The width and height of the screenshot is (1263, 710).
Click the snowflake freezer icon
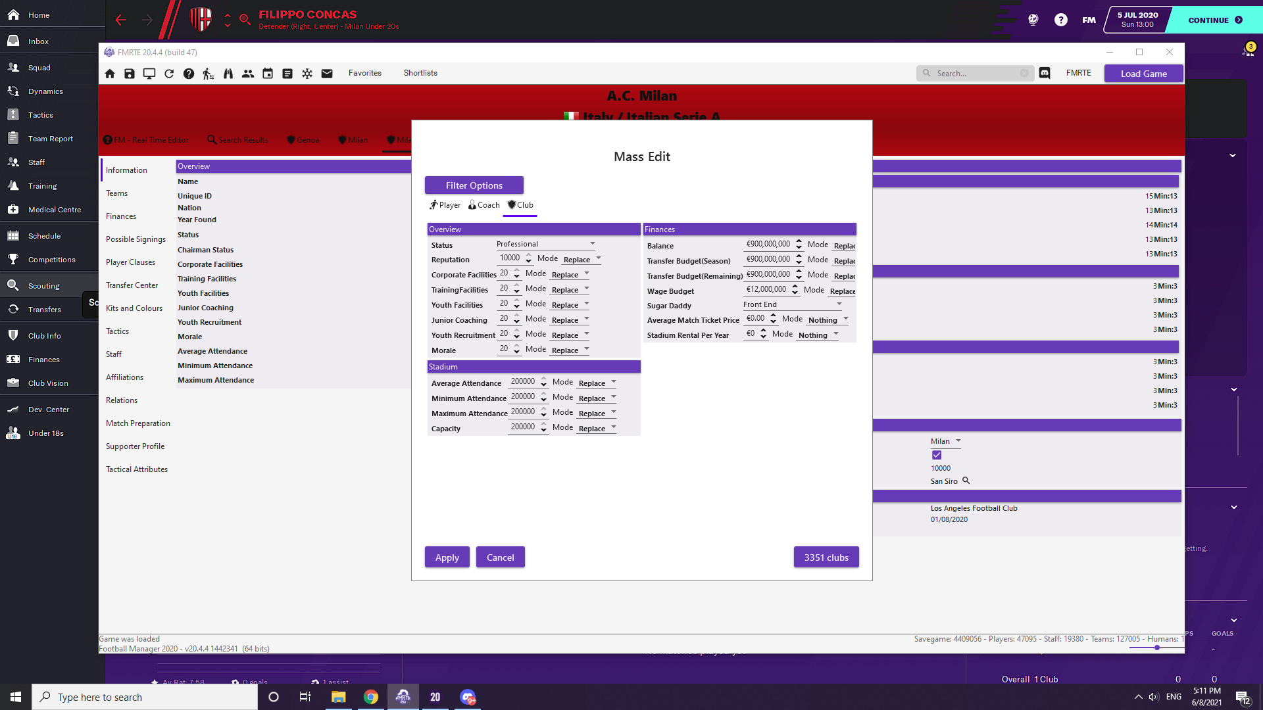click(x=307, y=74)
